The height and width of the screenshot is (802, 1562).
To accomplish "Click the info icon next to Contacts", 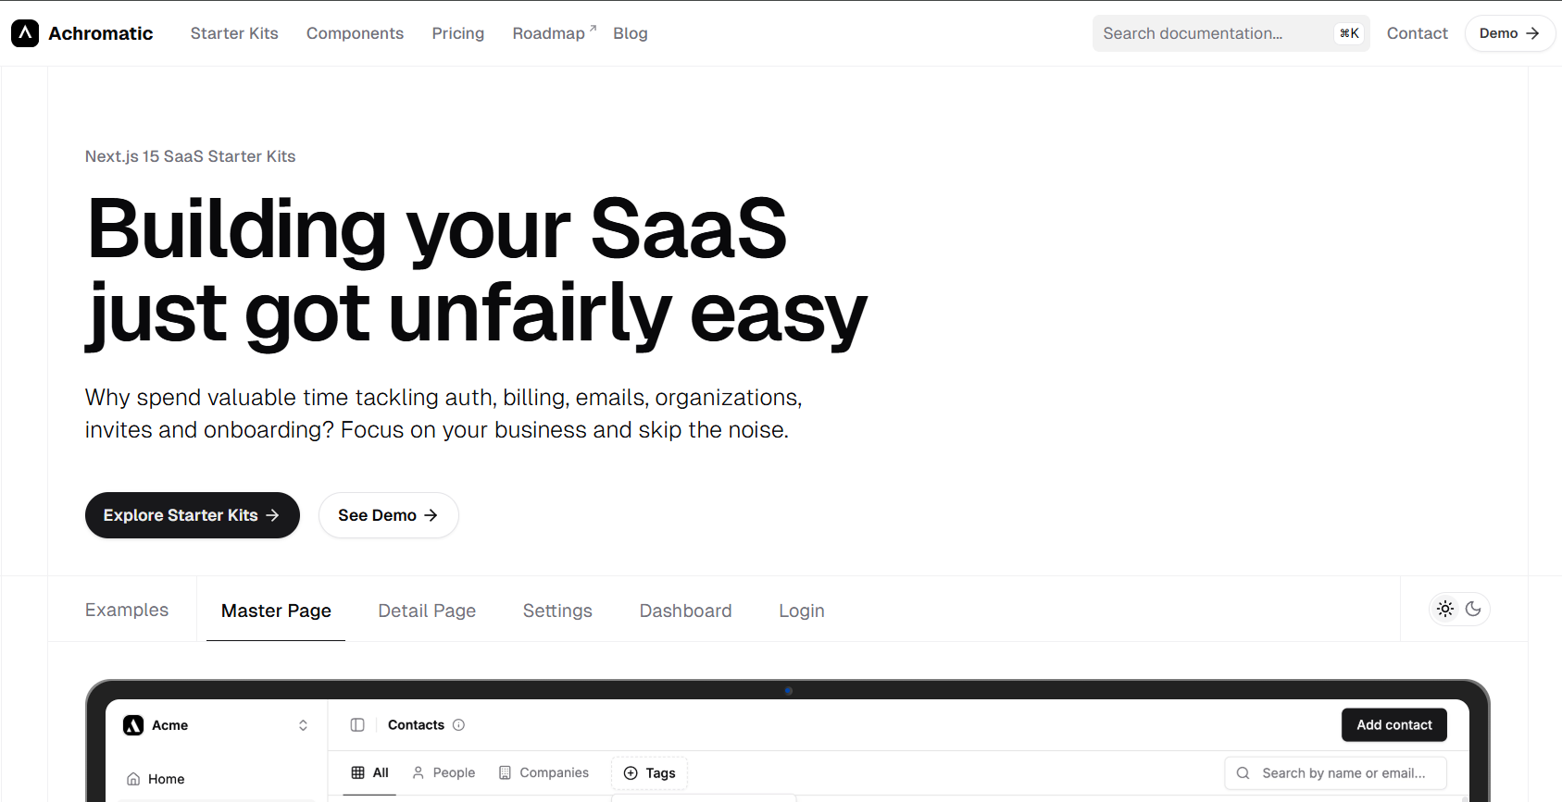I will (x=458, y=725).
